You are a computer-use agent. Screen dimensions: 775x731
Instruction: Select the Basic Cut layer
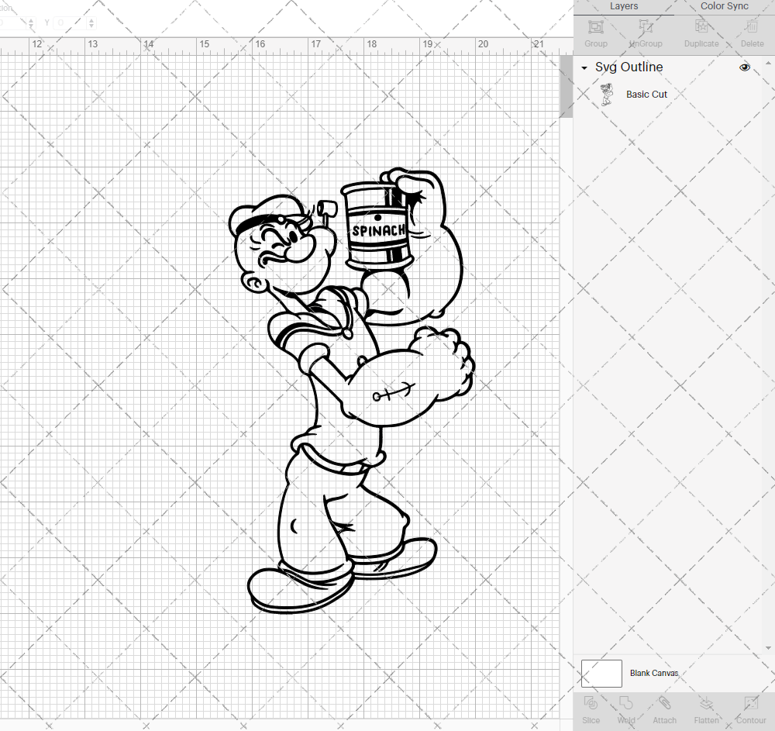pyautogui.click(x=646, y=94)
